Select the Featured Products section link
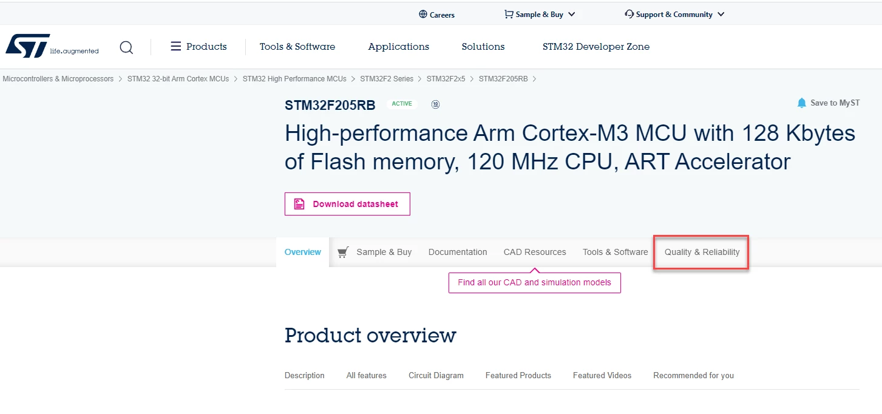The image size is (882, 414). 518,376
